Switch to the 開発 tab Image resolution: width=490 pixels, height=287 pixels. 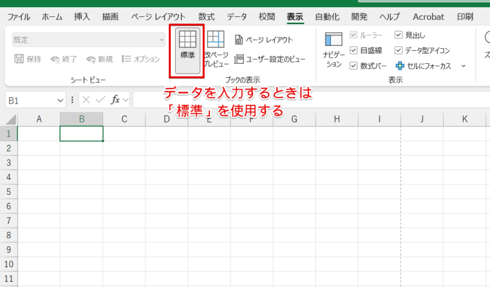tap(359, 17)
